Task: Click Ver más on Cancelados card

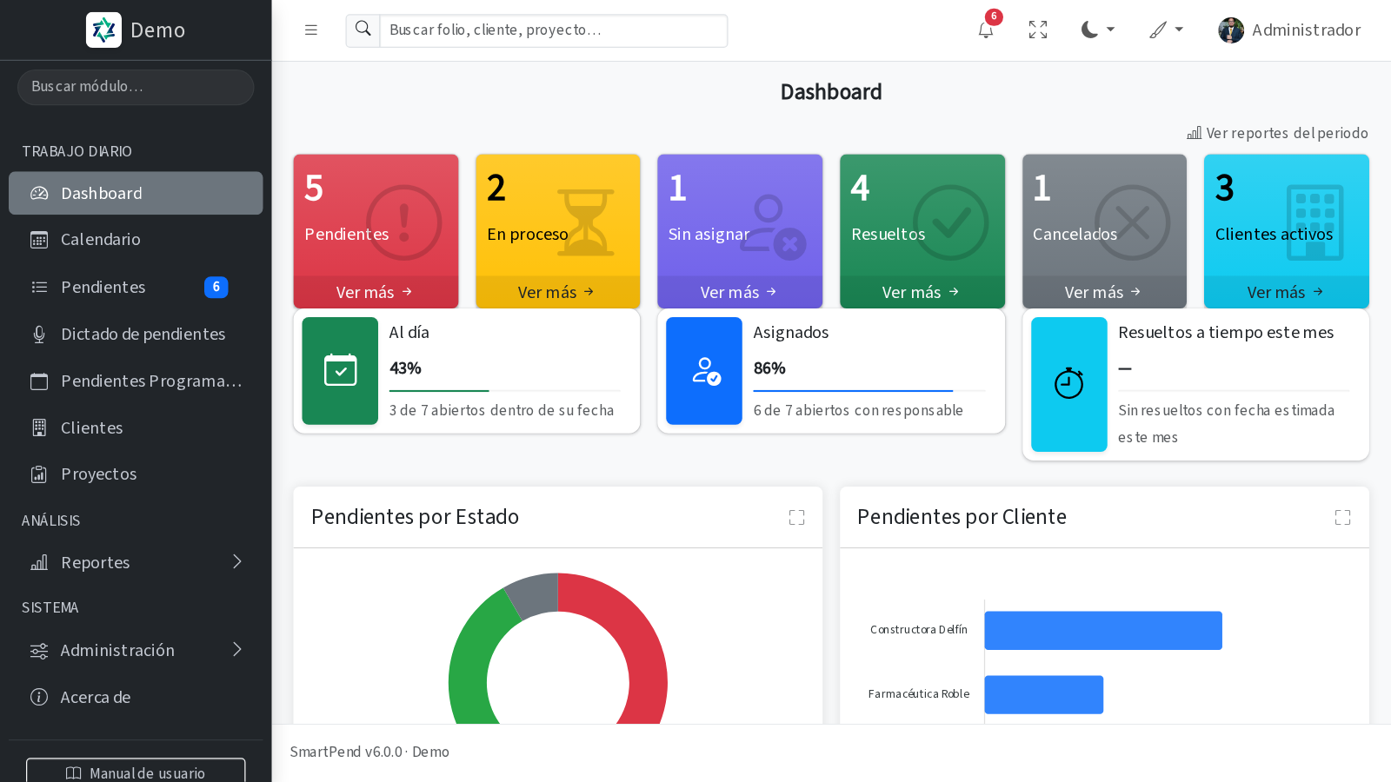Action: [1104, 292]
